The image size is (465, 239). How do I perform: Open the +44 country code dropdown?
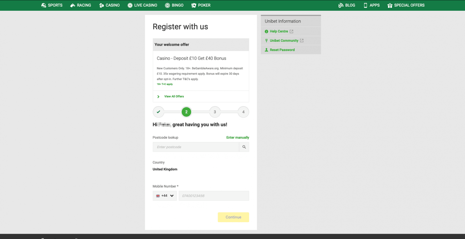165,196
